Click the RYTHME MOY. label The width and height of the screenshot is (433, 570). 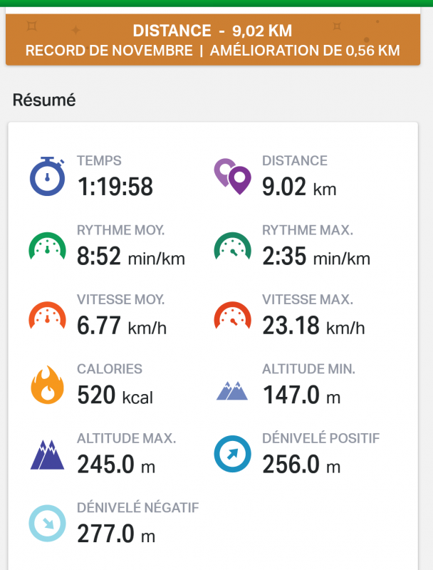[x=121, y=230]
